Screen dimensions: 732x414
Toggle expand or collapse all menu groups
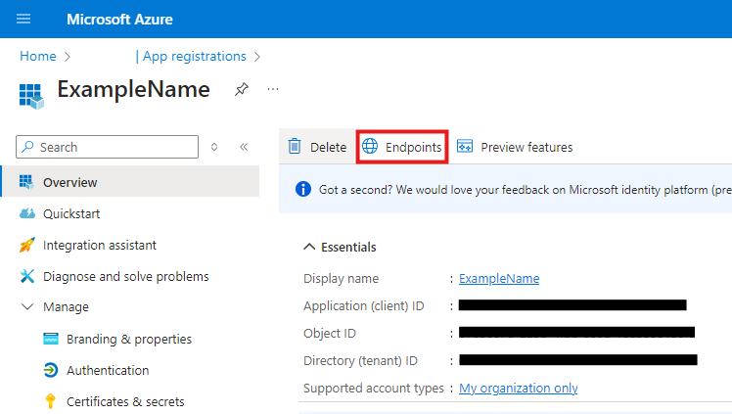tap(214, 147)
